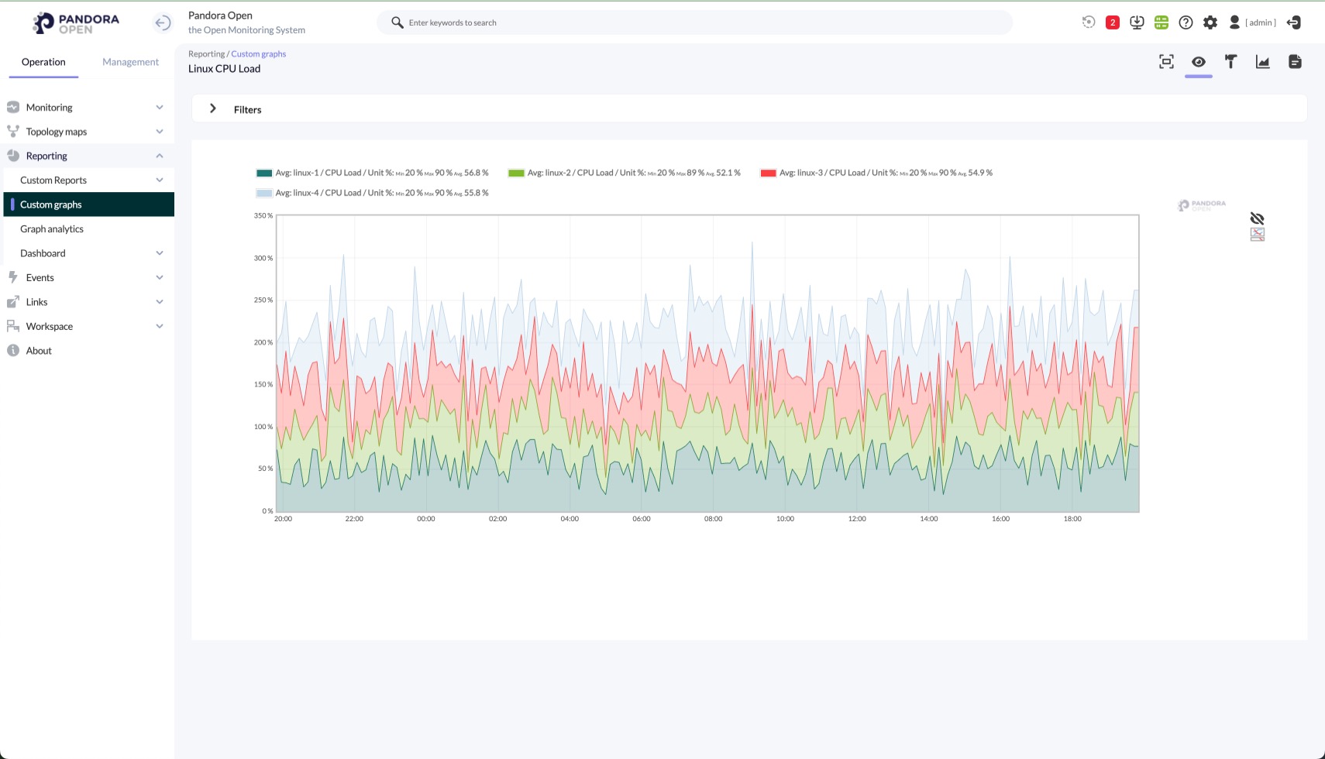This screenshot has width=1325, height=759.
Task: Open full-screen view of the graph
Action: point(1166,62)
